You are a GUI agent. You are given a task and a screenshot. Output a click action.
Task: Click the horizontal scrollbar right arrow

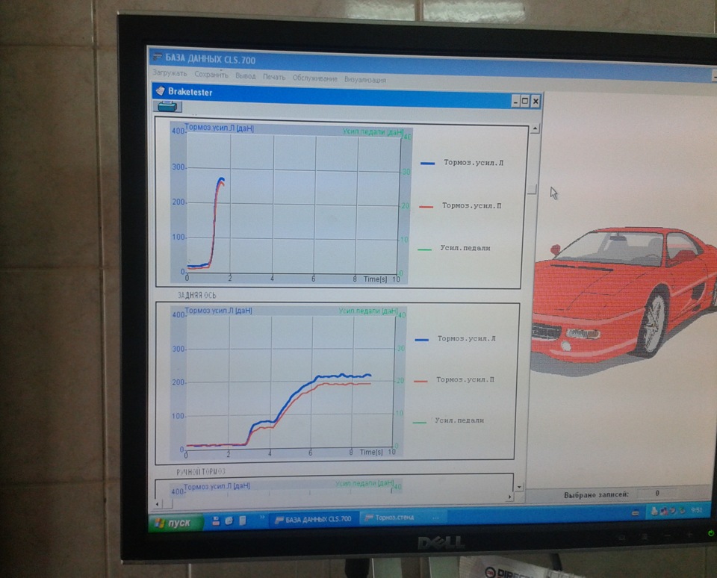click(510, 497)
